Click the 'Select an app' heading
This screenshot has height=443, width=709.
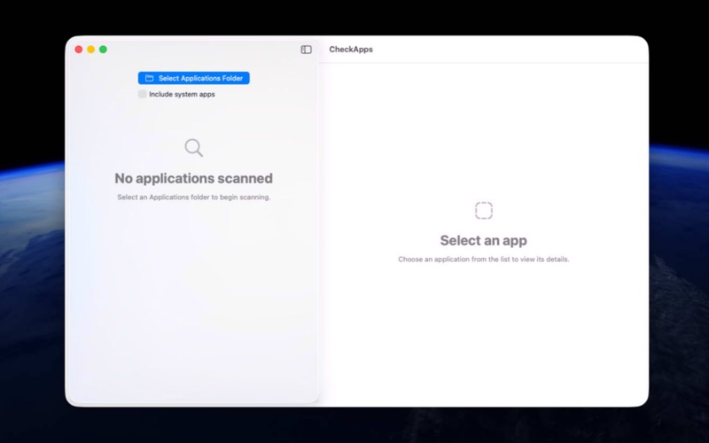pos(483,240)
